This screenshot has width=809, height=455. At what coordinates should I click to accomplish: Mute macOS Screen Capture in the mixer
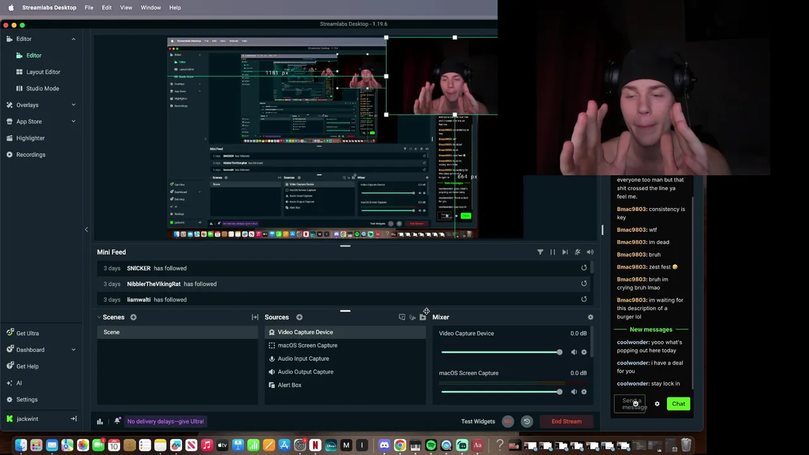tap(574, 392)
